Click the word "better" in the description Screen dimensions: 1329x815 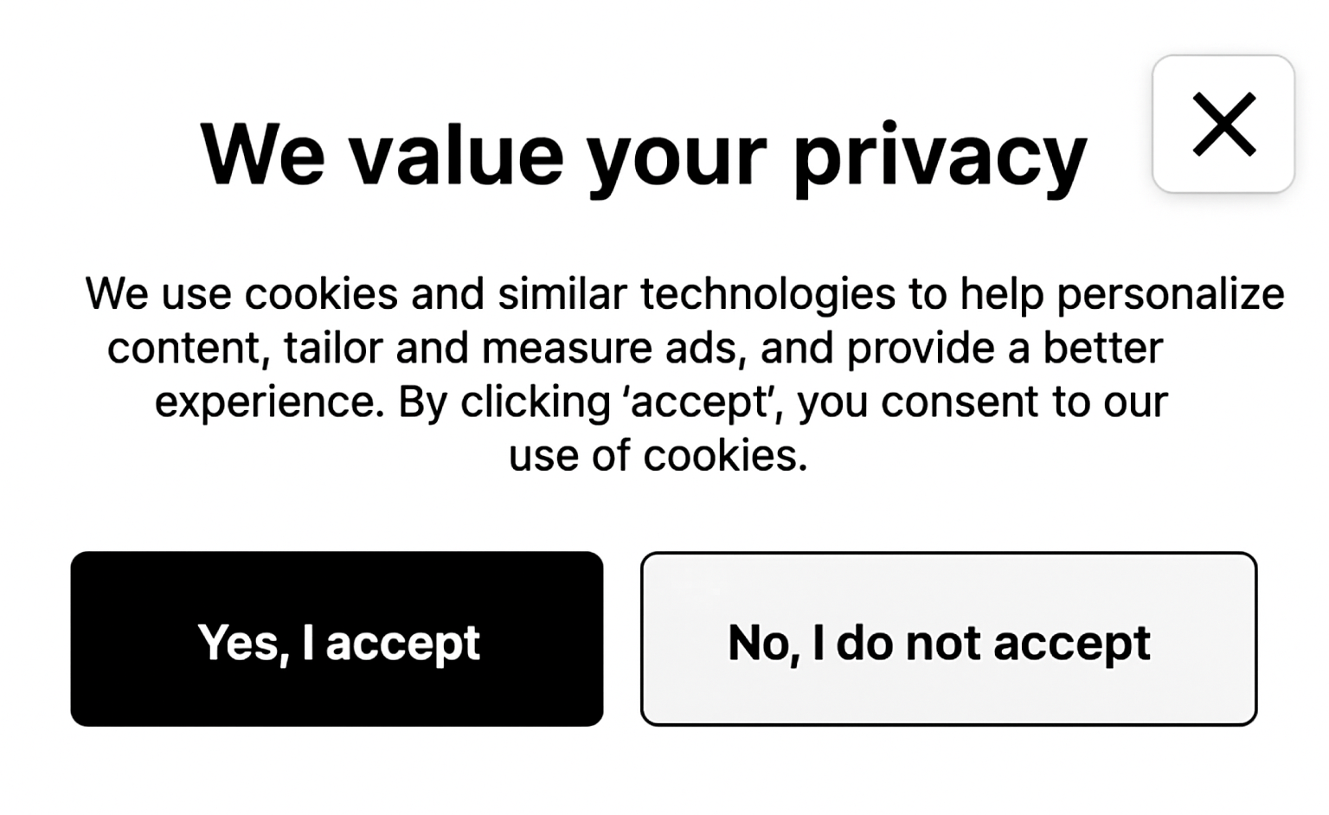(x=1102, y=348)
